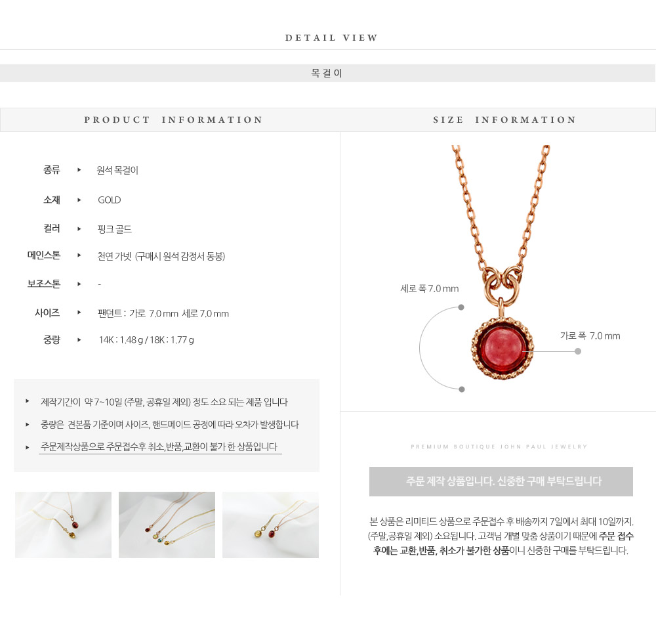Click the bullet before 제작기간이 notice line
Image resolution: width=656 pixels, height=629 pixels.
coord(28,401)
